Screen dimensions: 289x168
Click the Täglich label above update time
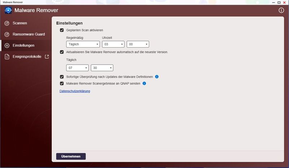[71, 60]
